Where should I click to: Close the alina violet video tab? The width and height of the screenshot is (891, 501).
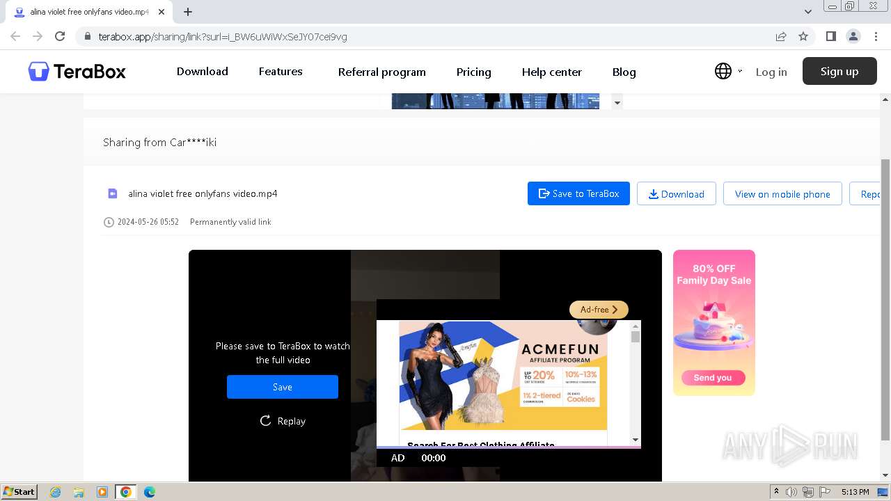coord(161,12)
